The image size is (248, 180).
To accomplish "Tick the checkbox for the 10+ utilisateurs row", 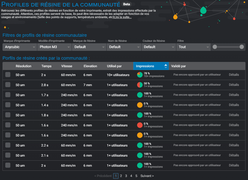I will click(8, 75).
